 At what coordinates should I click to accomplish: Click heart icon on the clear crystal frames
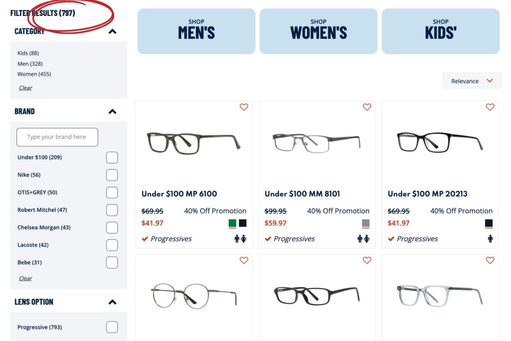490,260
